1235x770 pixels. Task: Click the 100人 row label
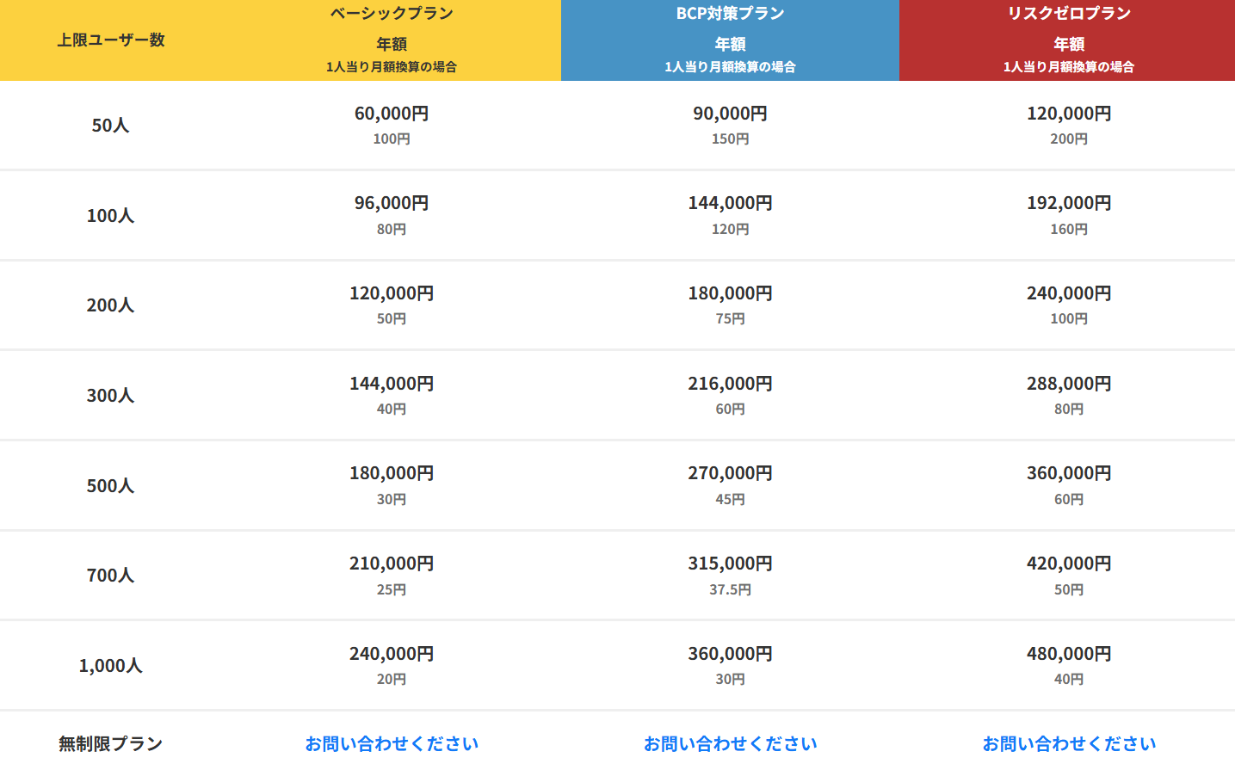[x=111, y=216]
